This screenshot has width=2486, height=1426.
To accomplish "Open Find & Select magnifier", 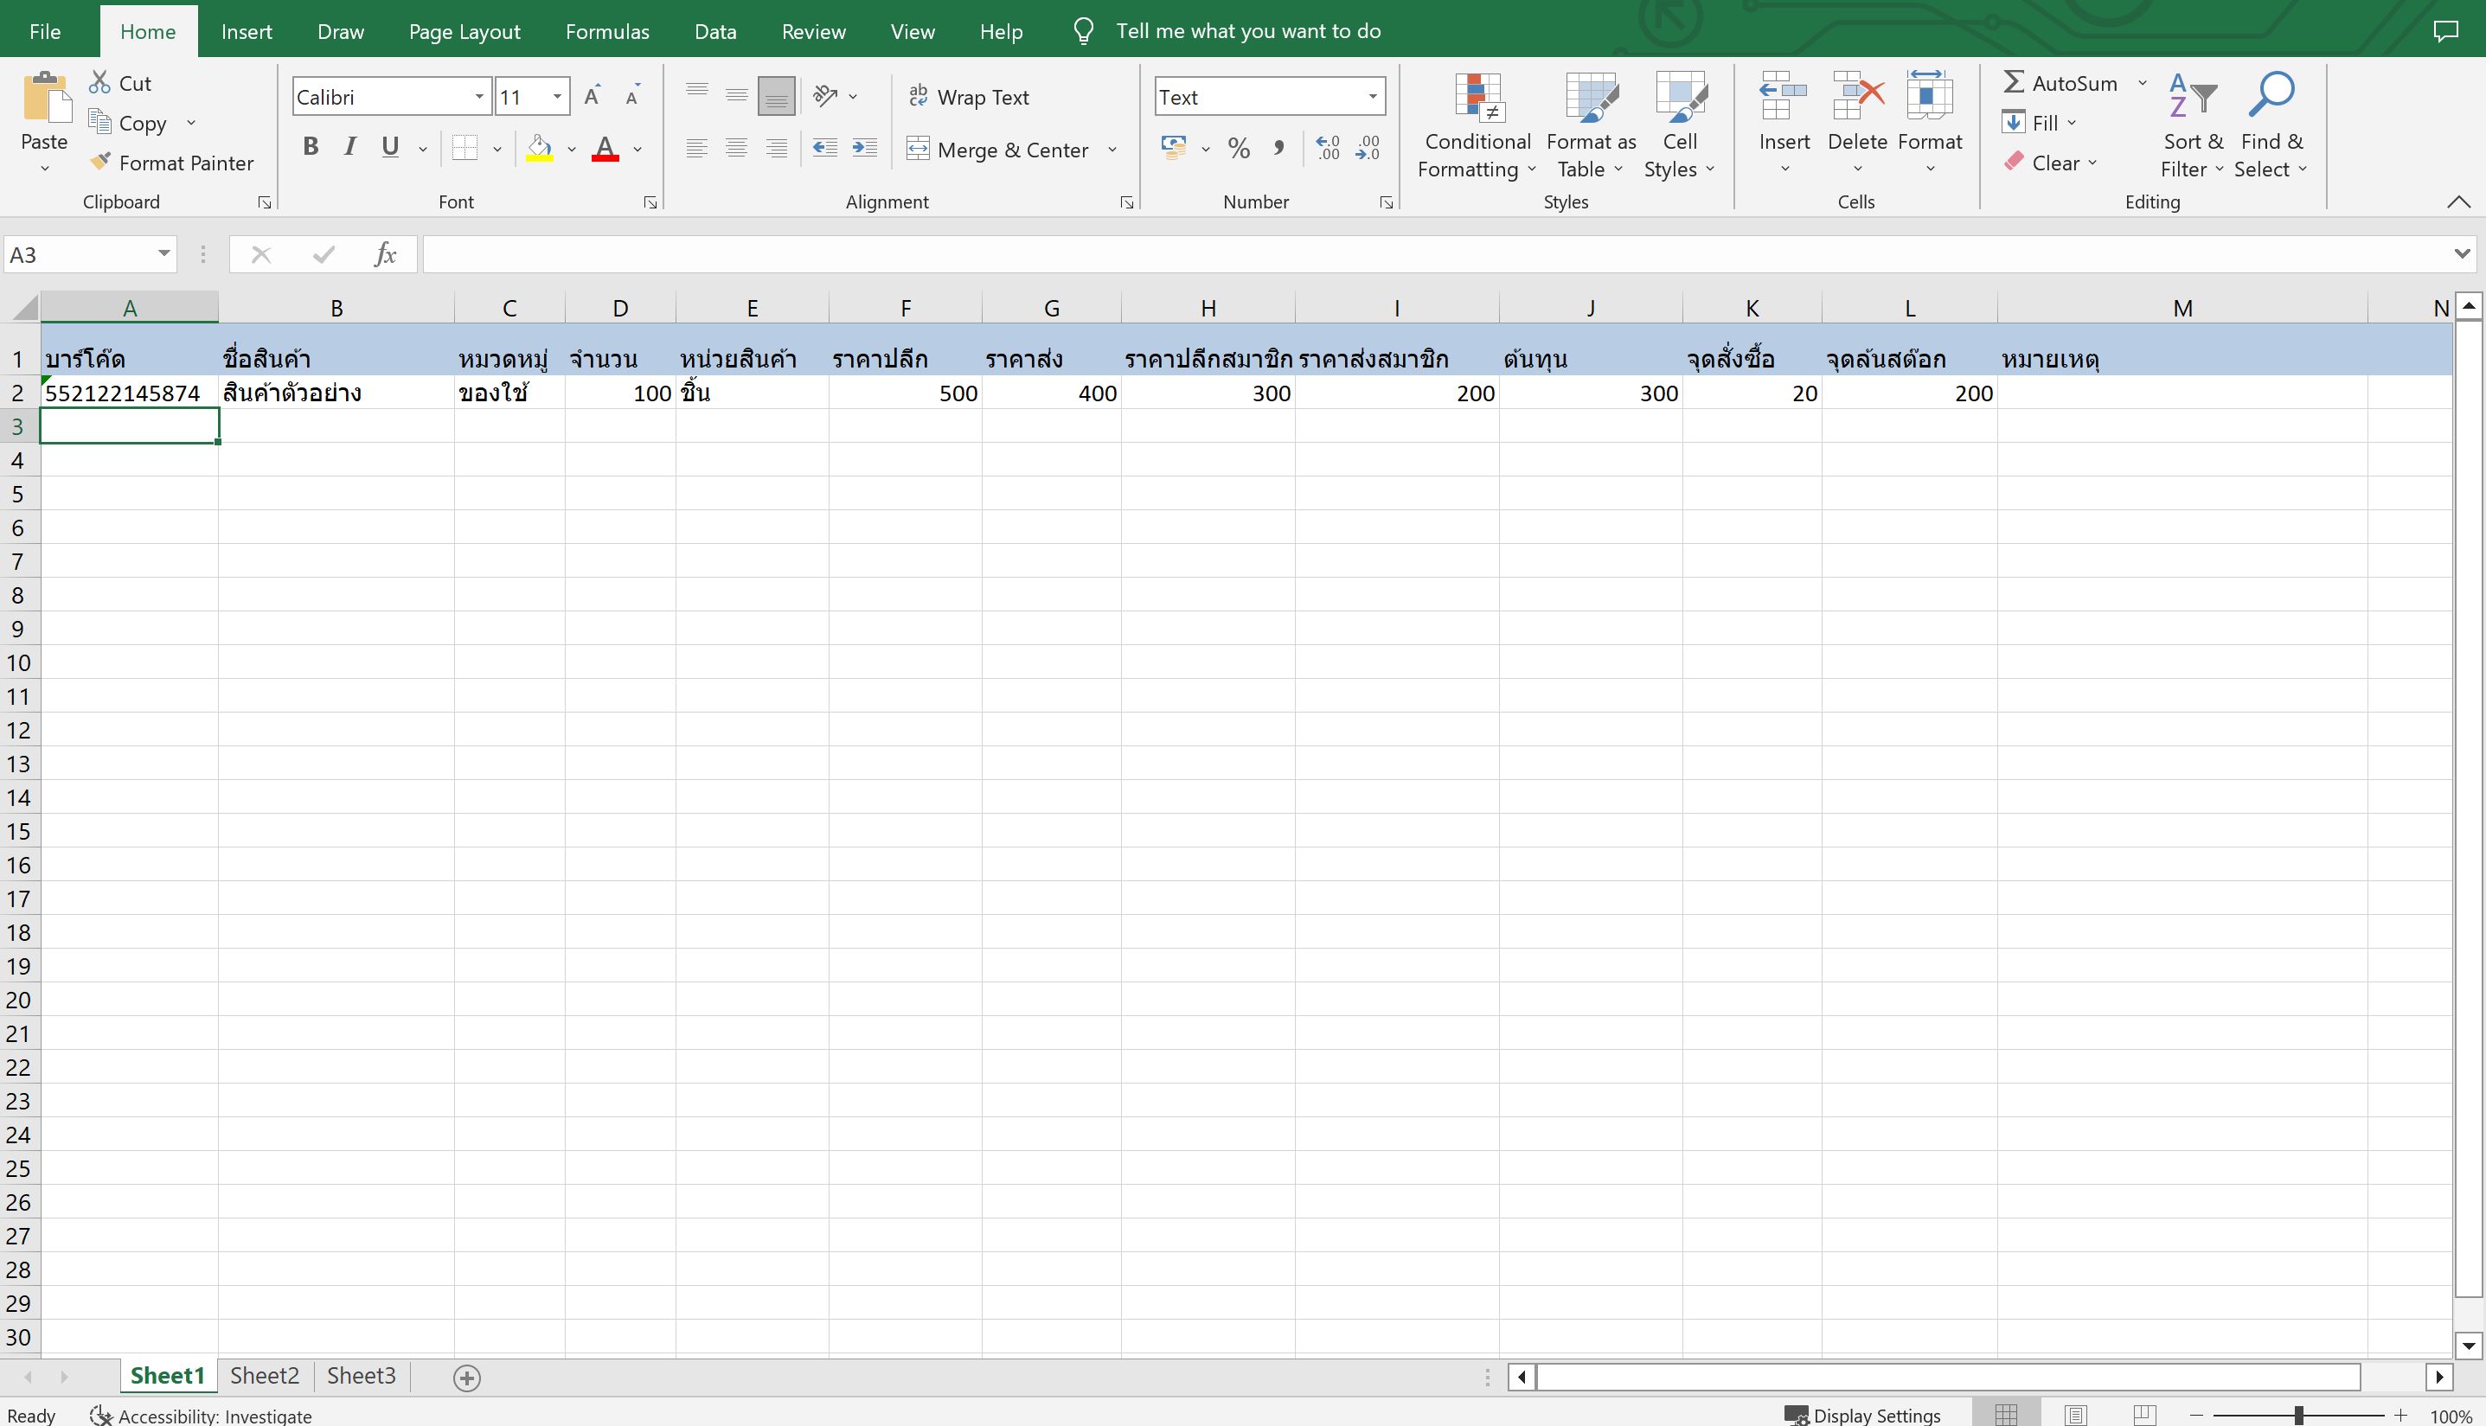I will (x=2271, y=125).
